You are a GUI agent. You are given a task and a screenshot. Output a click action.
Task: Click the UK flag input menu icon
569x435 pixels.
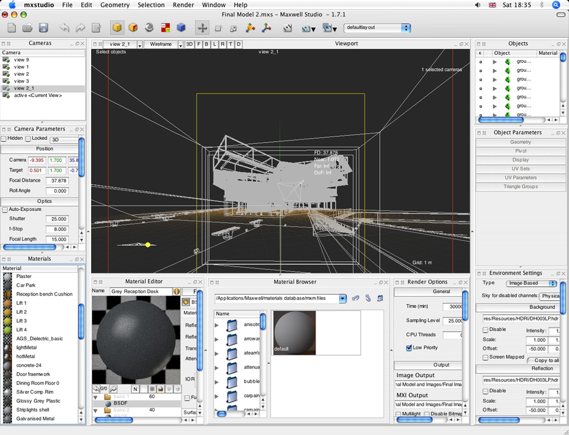click(493, 5)
